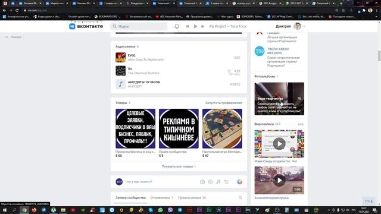Open the Реклама в Типичном Кишинёве product
The width and height of the screenshot is (381, 214).
click(179, 128)
